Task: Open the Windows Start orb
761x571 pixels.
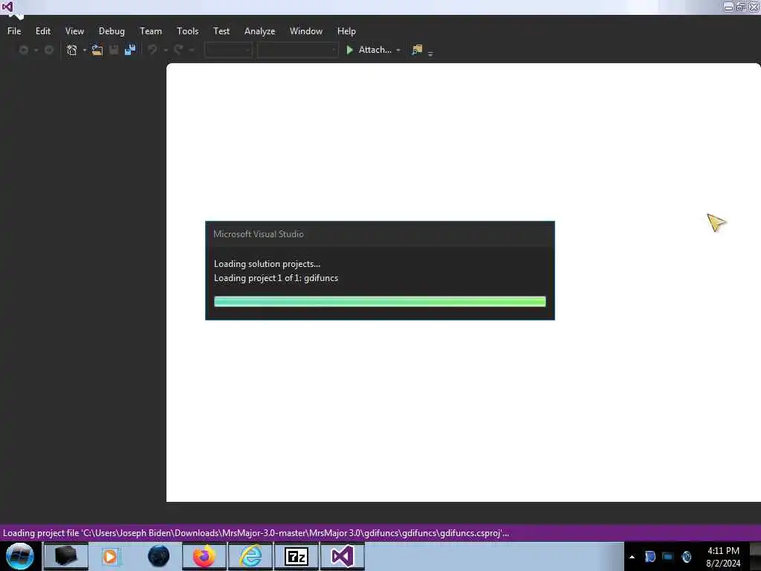Action: coord(20,556)
